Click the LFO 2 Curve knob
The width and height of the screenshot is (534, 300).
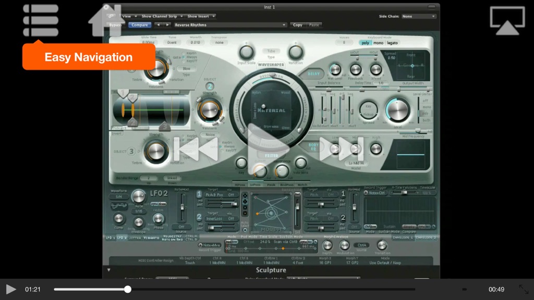(118, 218)
